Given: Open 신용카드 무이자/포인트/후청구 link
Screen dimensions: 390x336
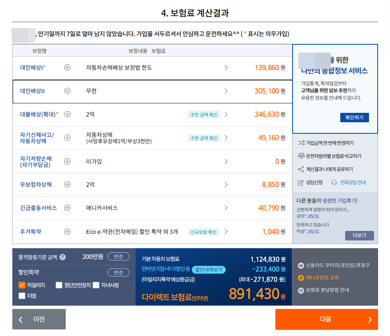Looking at the screenshot, I should 338,265.
